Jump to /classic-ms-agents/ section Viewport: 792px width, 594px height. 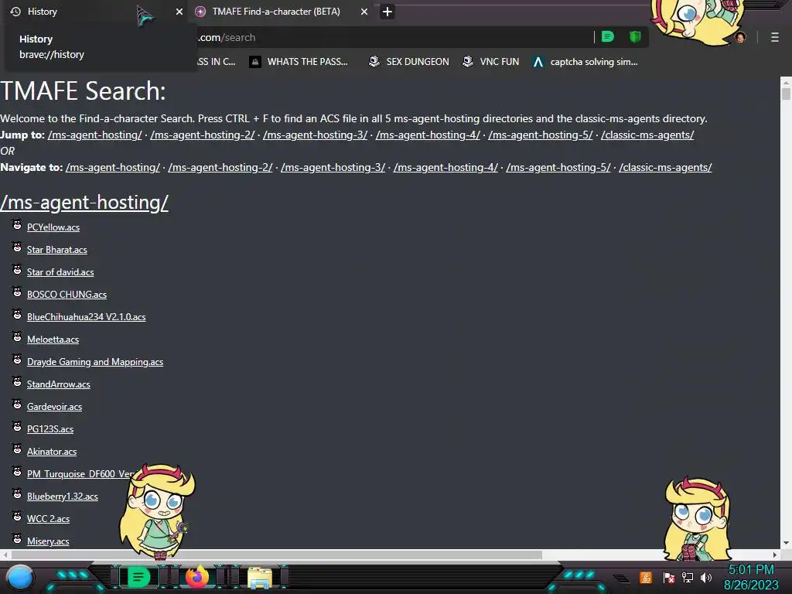pos(647,135)
